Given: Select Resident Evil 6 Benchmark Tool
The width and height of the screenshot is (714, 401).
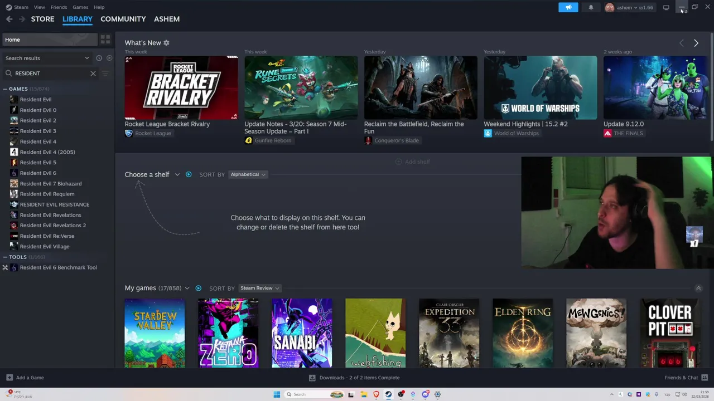Looking at the screenshot, I should (58, 267).
